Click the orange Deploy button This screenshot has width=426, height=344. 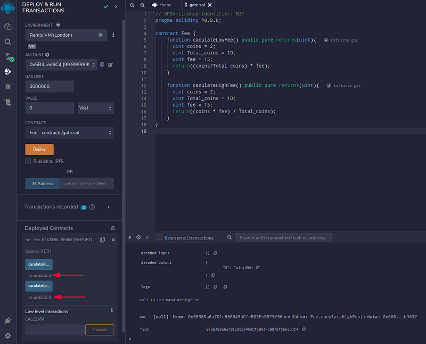tap(39, 149)
